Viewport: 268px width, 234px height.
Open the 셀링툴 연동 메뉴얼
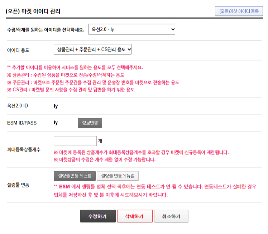[118, 176]
